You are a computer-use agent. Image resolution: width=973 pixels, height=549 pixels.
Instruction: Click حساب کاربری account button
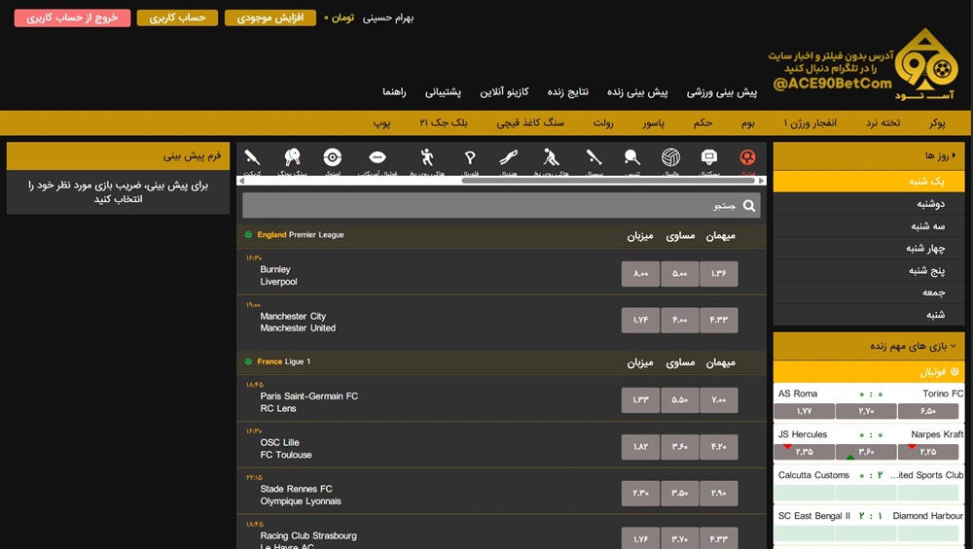pyautogui.click(x=177, y=17)
